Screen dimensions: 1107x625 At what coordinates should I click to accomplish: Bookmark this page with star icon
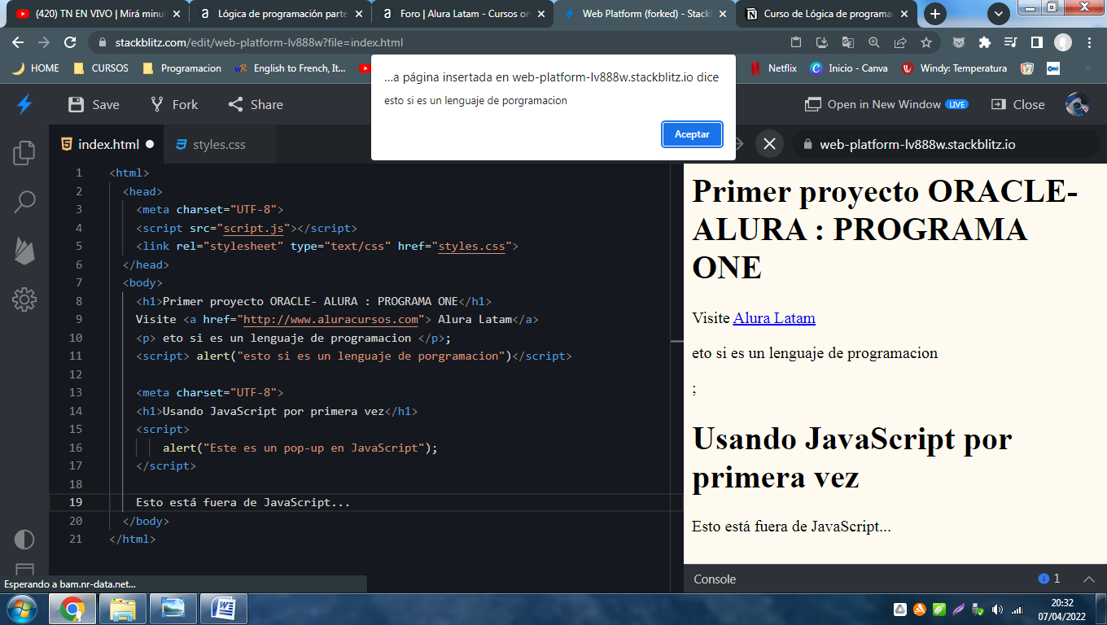point(926,42)
